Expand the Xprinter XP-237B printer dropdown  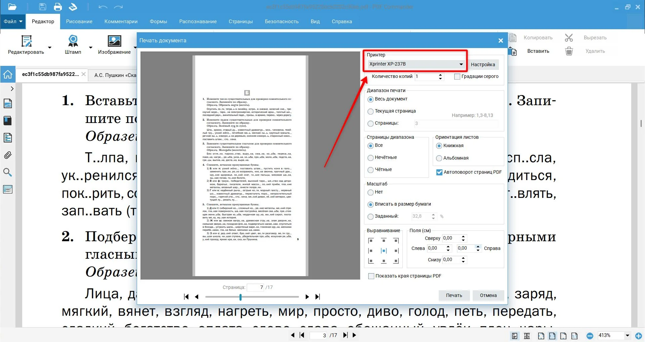[461, 64]
